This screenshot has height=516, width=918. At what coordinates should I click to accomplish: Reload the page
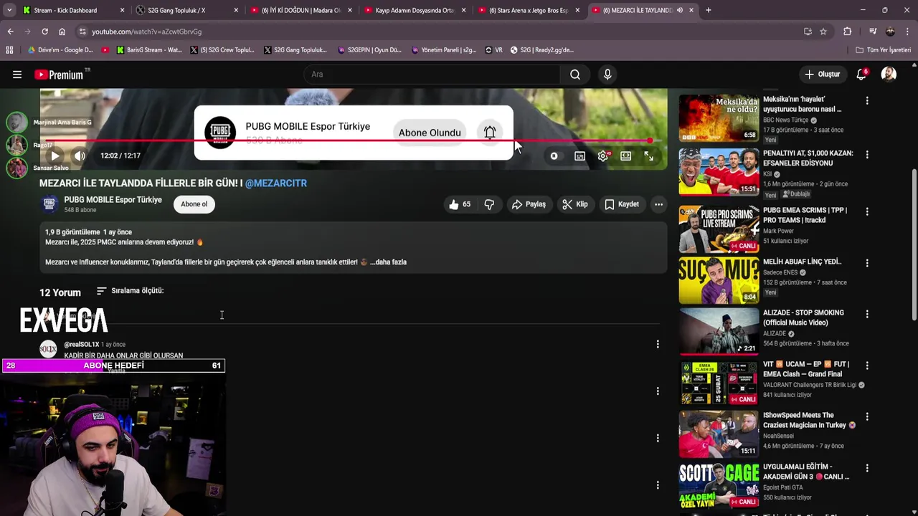point(44,32)
